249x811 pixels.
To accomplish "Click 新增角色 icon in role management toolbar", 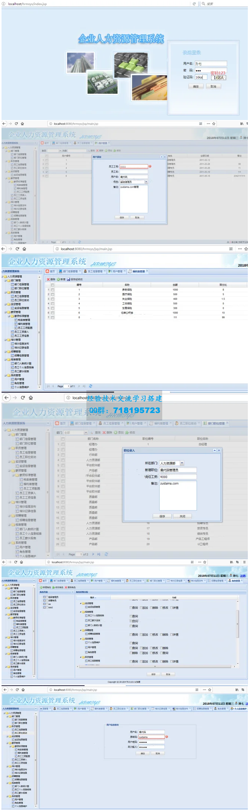I will click(41, 587).
